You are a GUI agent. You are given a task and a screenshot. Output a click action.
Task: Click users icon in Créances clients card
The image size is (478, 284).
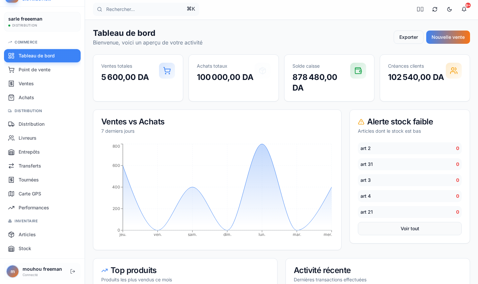point(454,71)
